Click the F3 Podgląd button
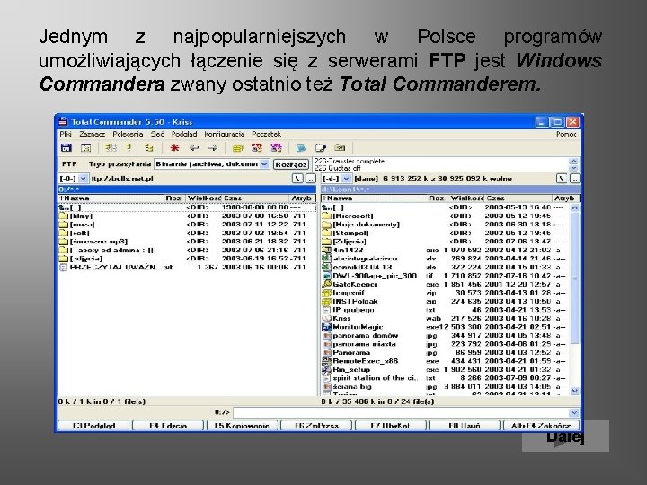This screenshot has height=485, width=647. [x=93, y=426]
